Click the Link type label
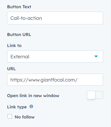This screenshot has width=111, height=127. coord(17,107)
